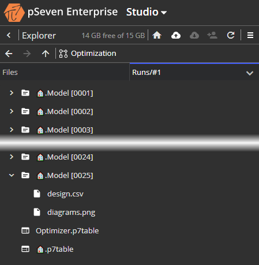Image resolution: width=259 pixels, height=265 pixels.
Task: Click the forward navigation arrow
Action: pyautogui.click(x=27, y=54)
